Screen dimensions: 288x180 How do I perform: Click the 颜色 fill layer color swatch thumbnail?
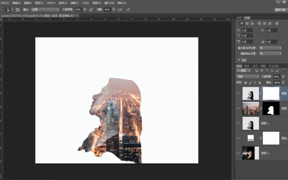coord(250,138)
